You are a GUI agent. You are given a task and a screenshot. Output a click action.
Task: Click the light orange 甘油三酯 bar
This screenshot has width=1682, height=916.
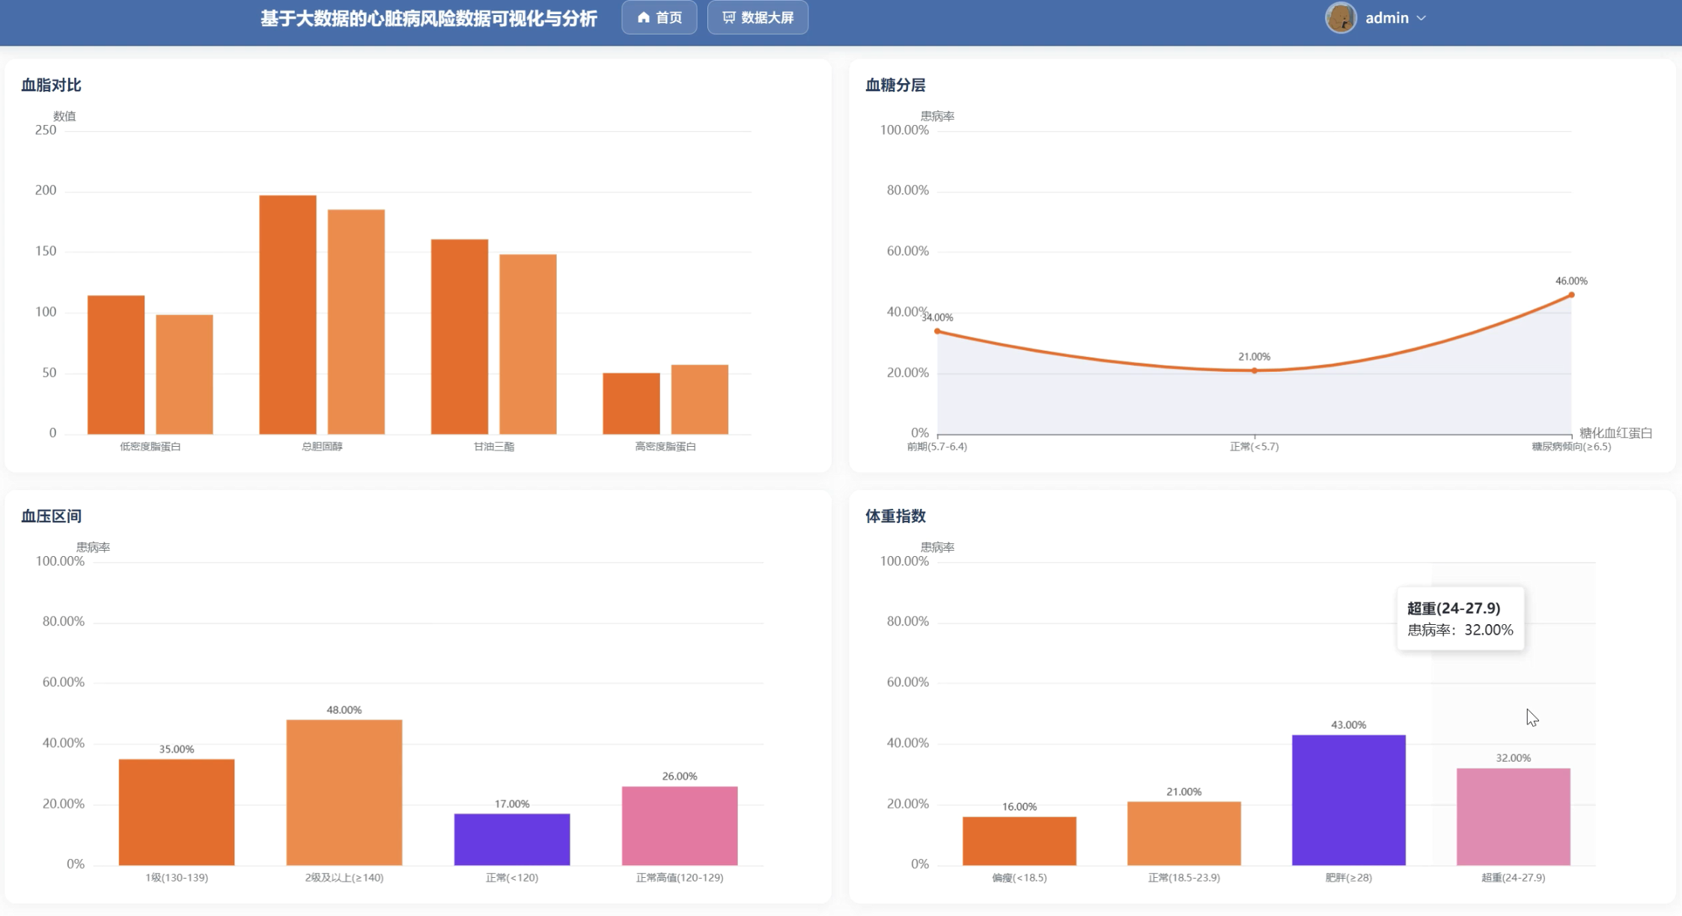(528, 344)
